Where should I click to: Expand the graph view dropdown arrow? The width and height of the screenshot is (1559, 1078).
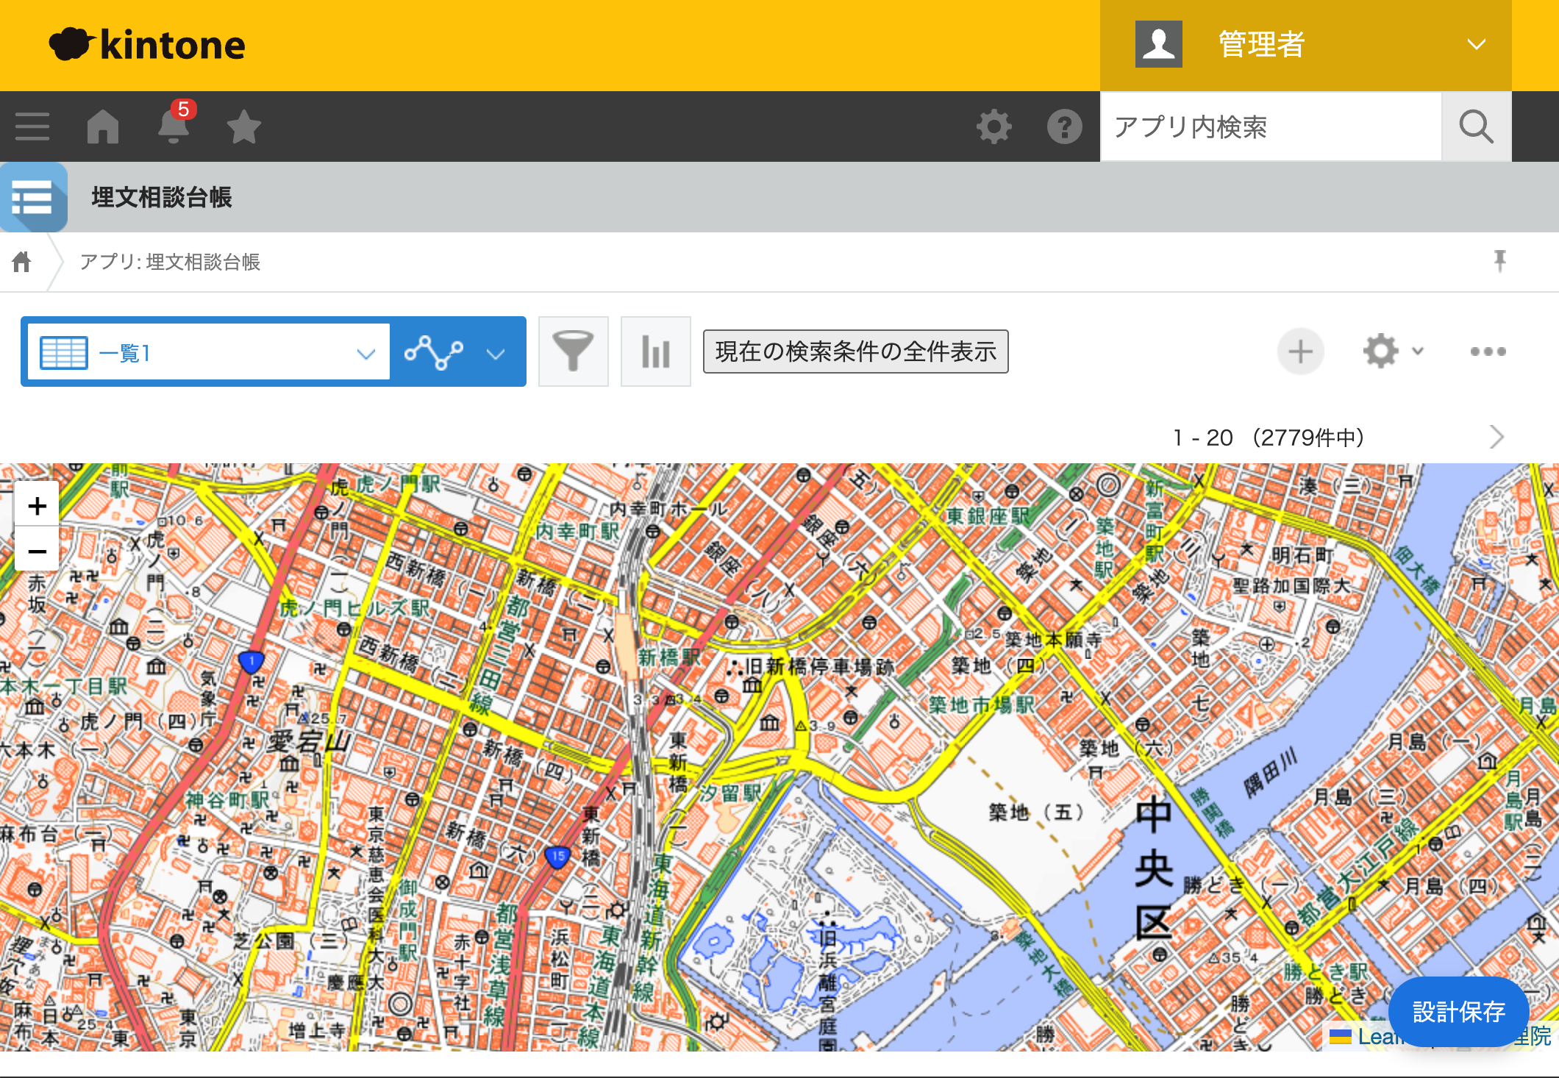point(496,354)
